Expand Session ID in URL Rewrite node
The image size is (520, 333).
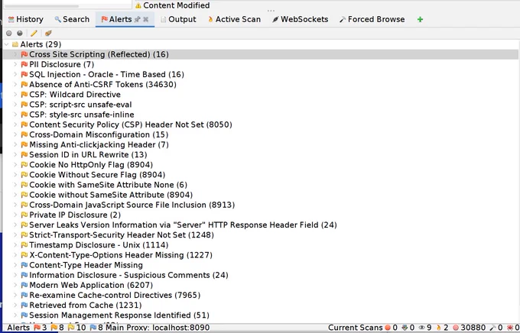15,155
